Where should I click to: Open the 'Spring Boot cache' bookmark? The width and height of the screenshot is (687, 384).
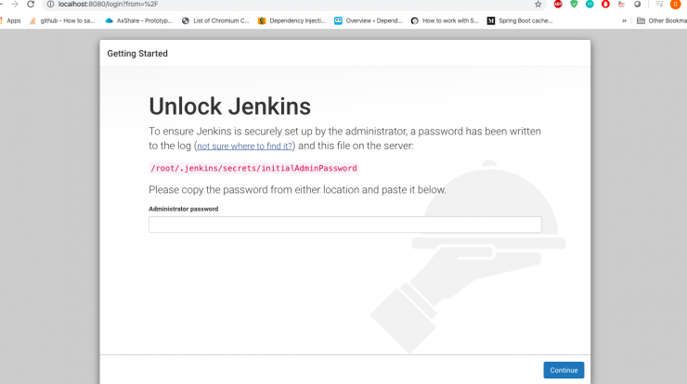tap(520, 20)
